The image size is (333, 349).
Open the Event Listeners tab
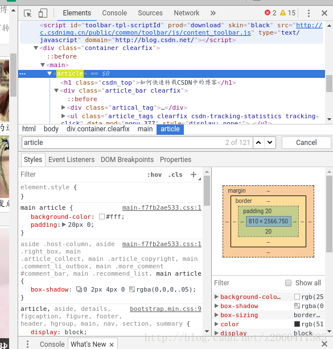(71, 160)
